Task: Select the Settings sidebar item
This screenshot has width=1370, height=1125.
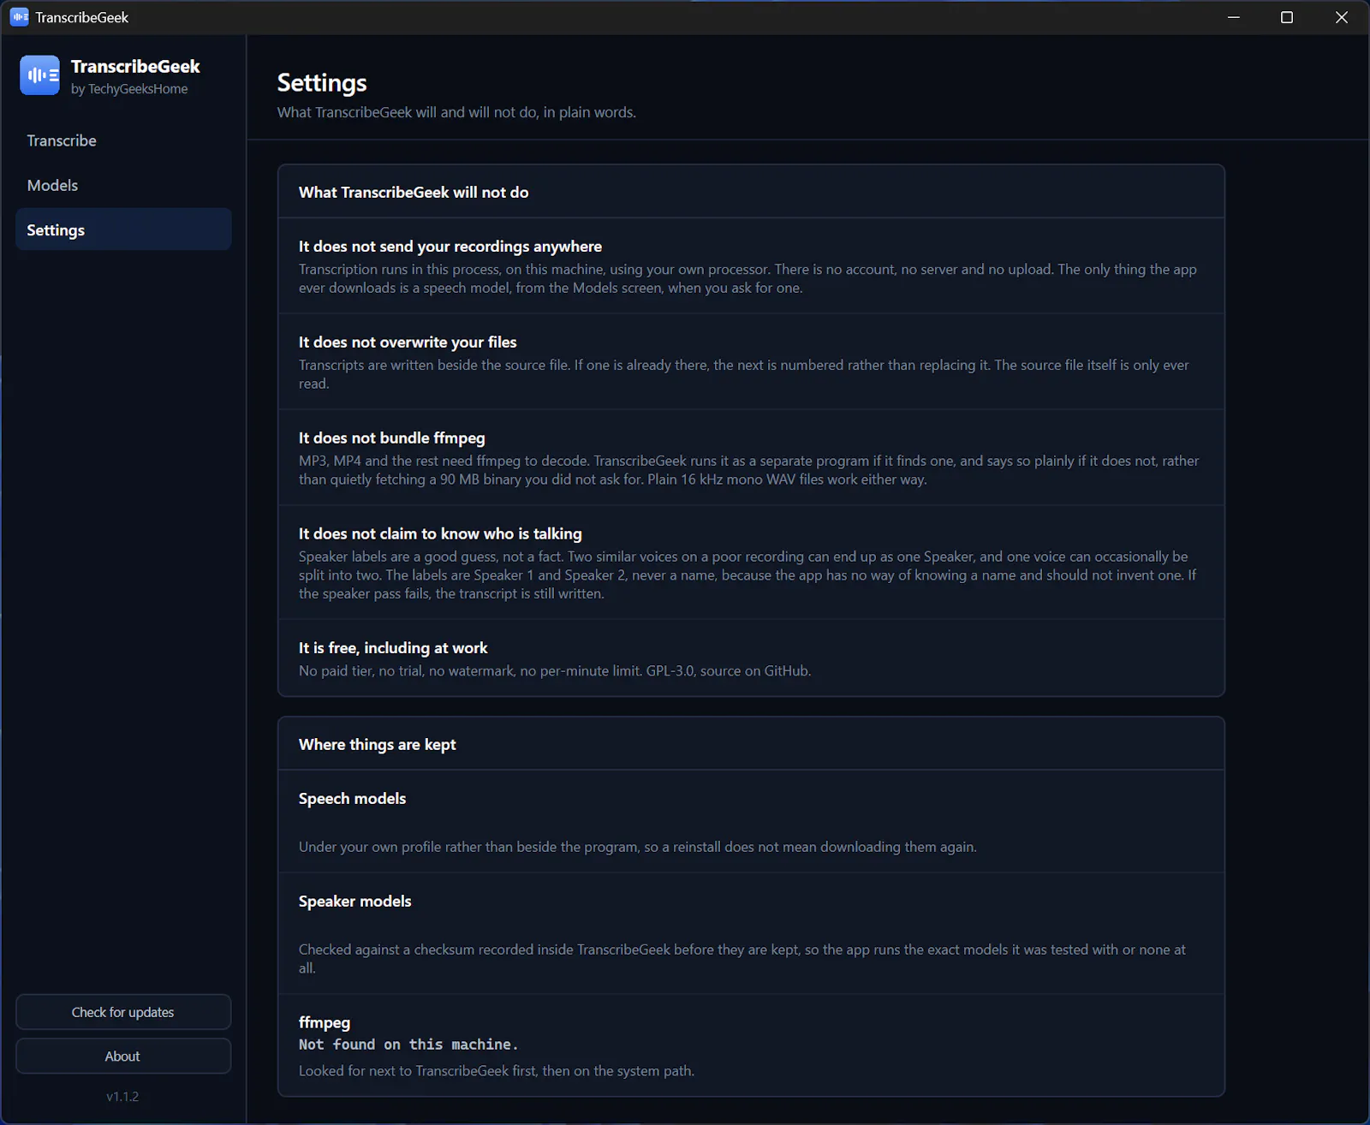Action: [x=123, y=229]
